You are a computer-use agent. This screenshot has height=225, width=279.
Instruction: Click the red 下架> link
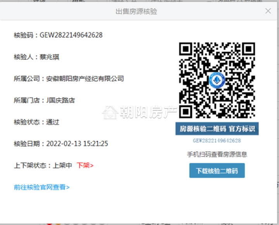pyautogui.click(x=85, y=166)
